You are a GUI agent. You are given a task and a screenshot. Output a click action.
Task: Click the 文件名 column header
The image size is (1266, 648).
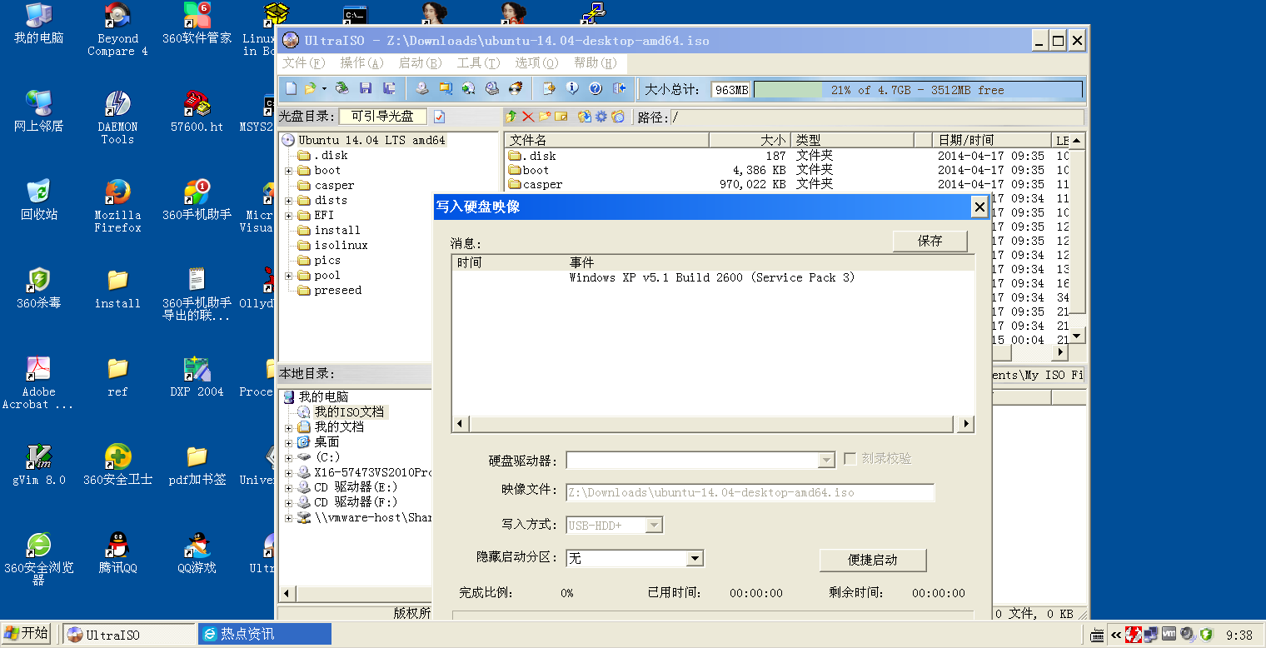607,140
